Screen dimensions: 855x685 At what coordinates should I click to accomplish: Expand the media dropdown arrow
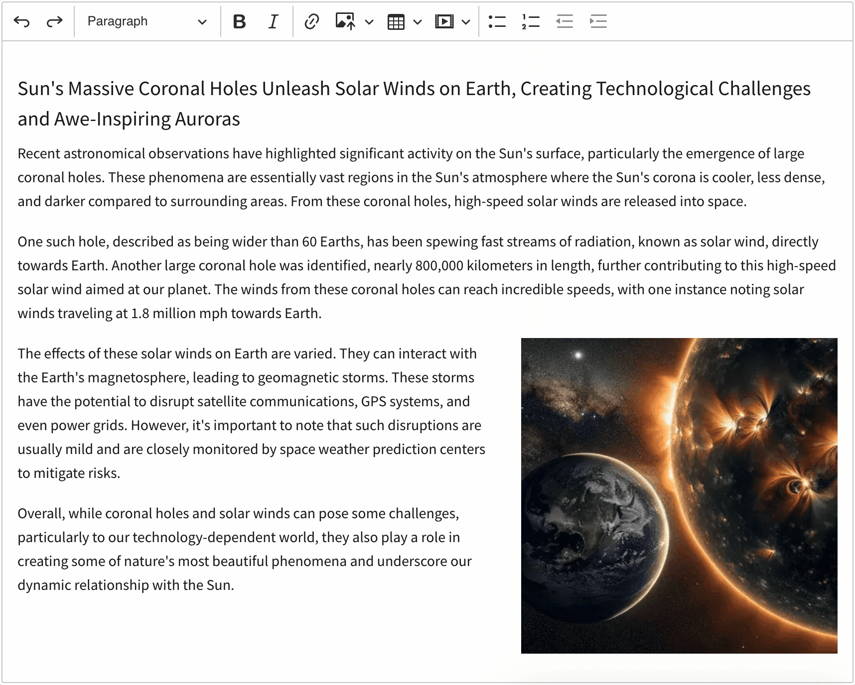466,21
